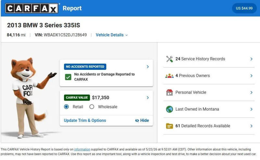
Task: Click the crossed-eye Hide icon
Action: click(137, 121)
